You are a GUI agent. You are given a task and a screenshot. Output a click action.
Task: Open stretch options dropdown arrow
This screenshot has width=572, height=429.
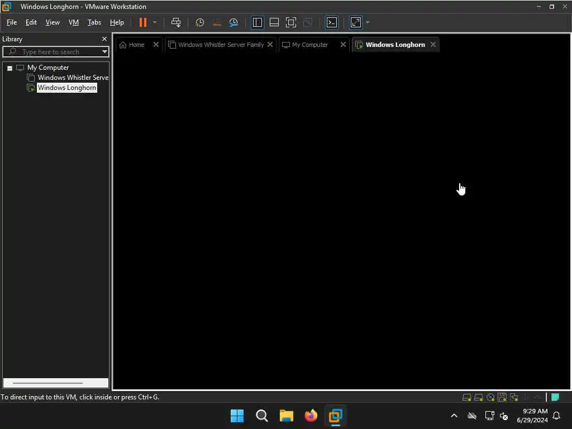coord(368,22)
